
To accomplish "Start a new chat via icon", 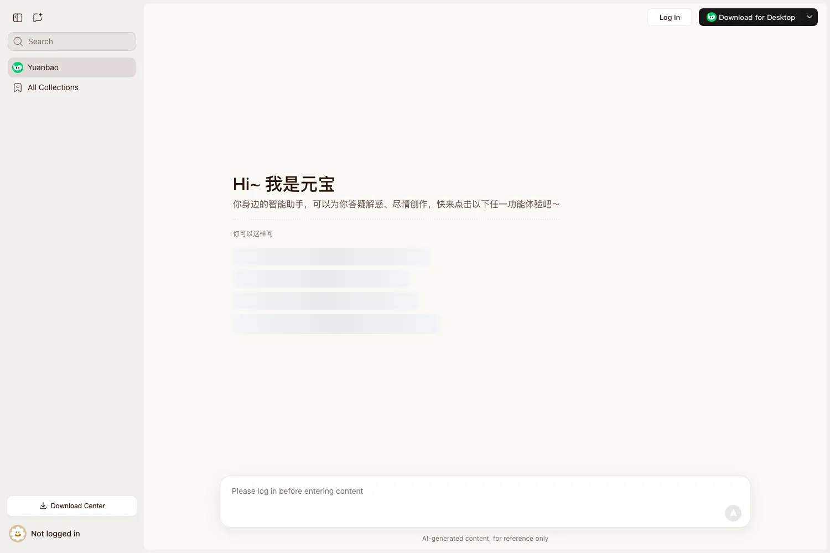I will pos(38,18).
